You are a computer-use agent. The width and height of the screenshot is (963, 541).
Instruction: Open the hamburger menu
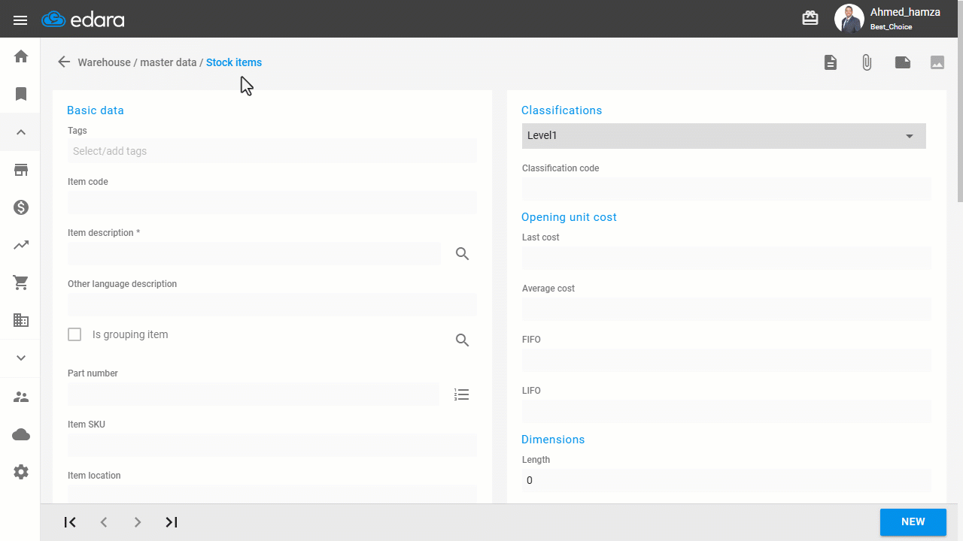click(x=20, y=20)
